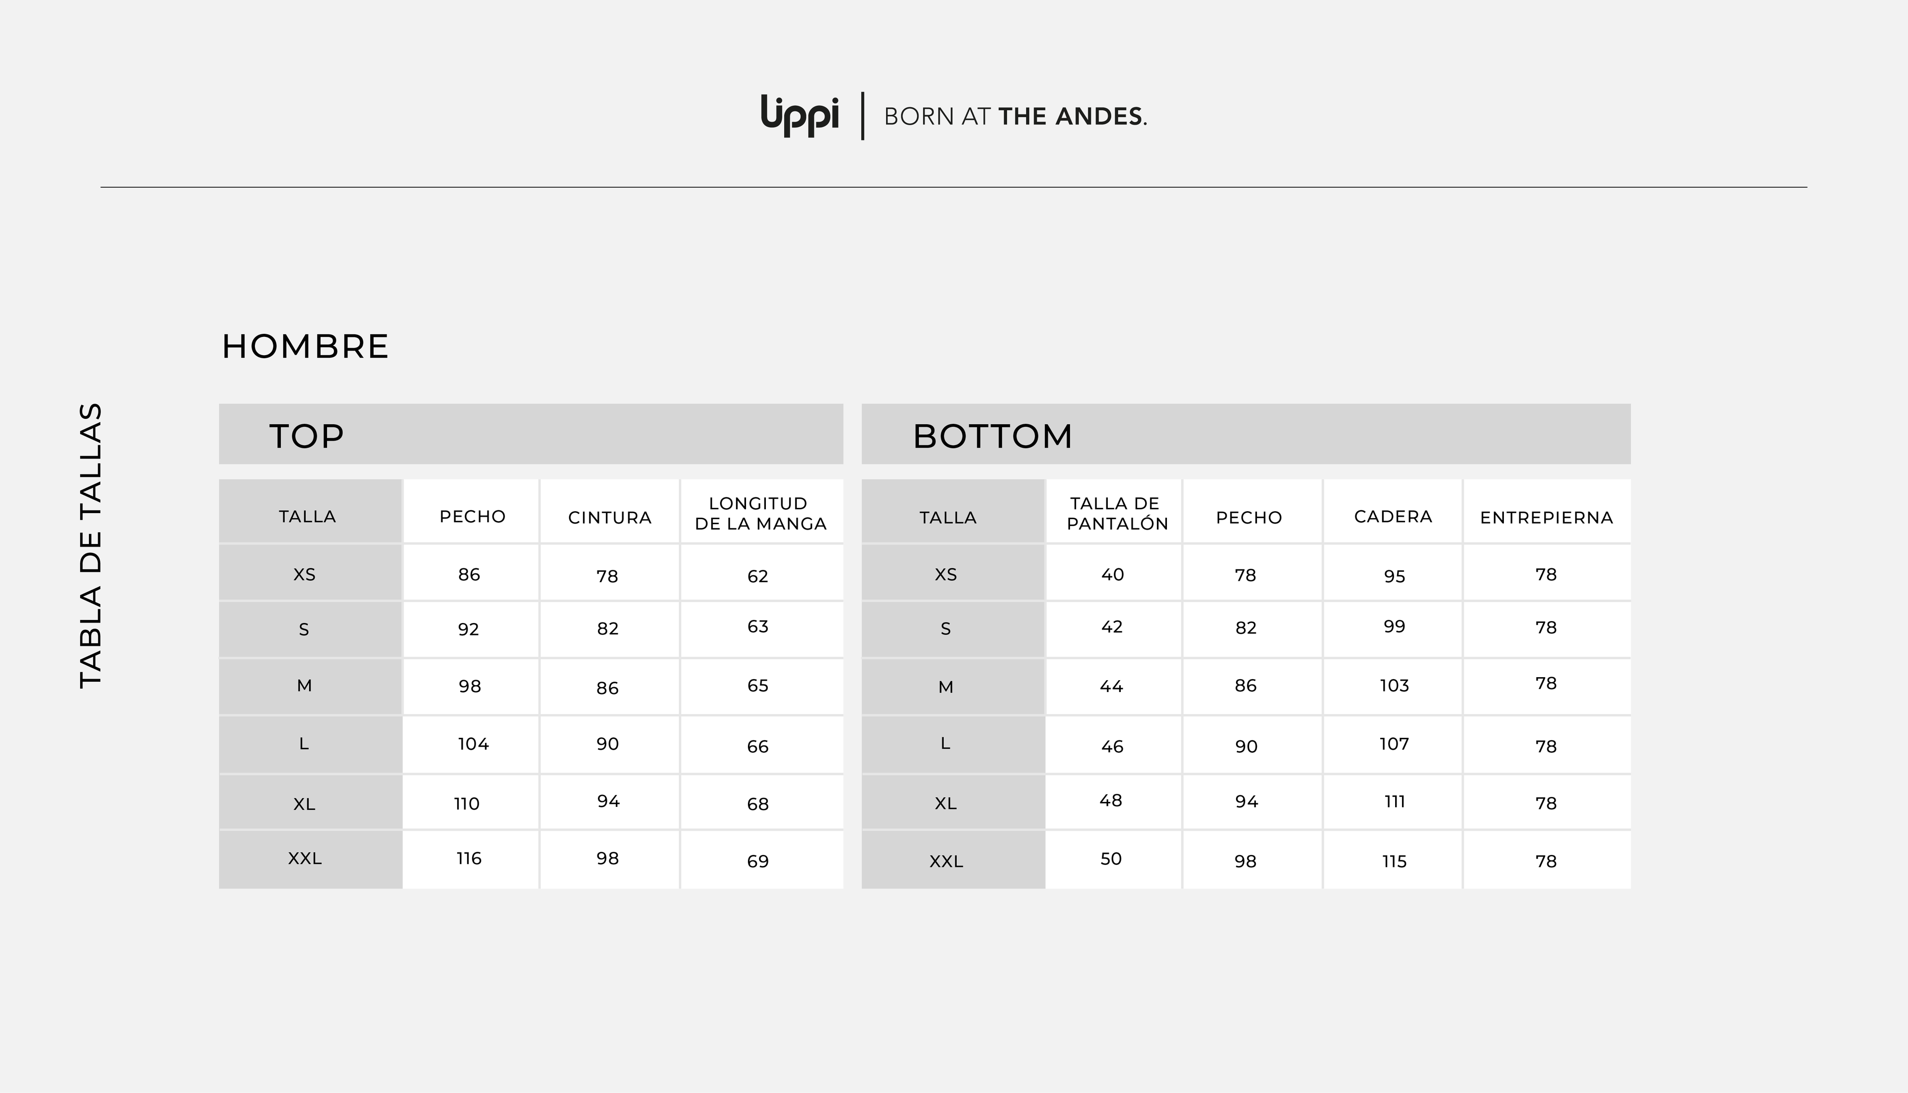Select the CINTURA column header
The width and height of the screenshot is (1908, 1093).
[610, 517]
